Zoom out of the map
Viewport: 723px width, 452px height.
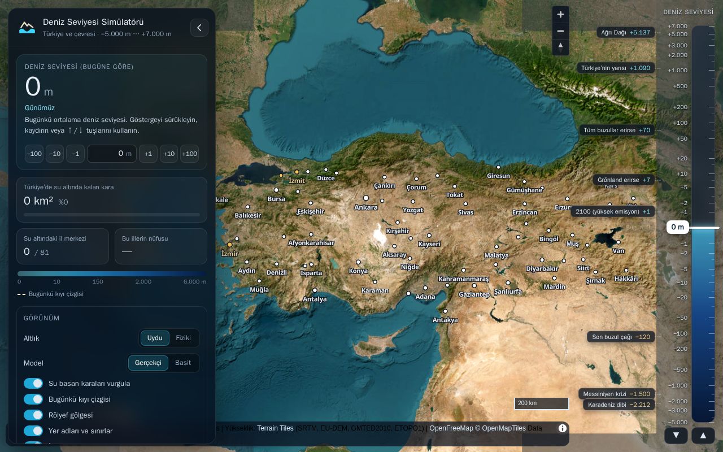[560, 31]
